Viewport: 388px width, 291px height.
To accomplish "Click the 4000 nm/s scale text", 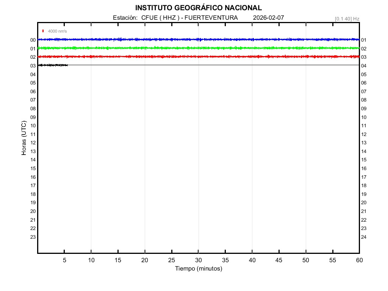I will (x=57, y=31).
